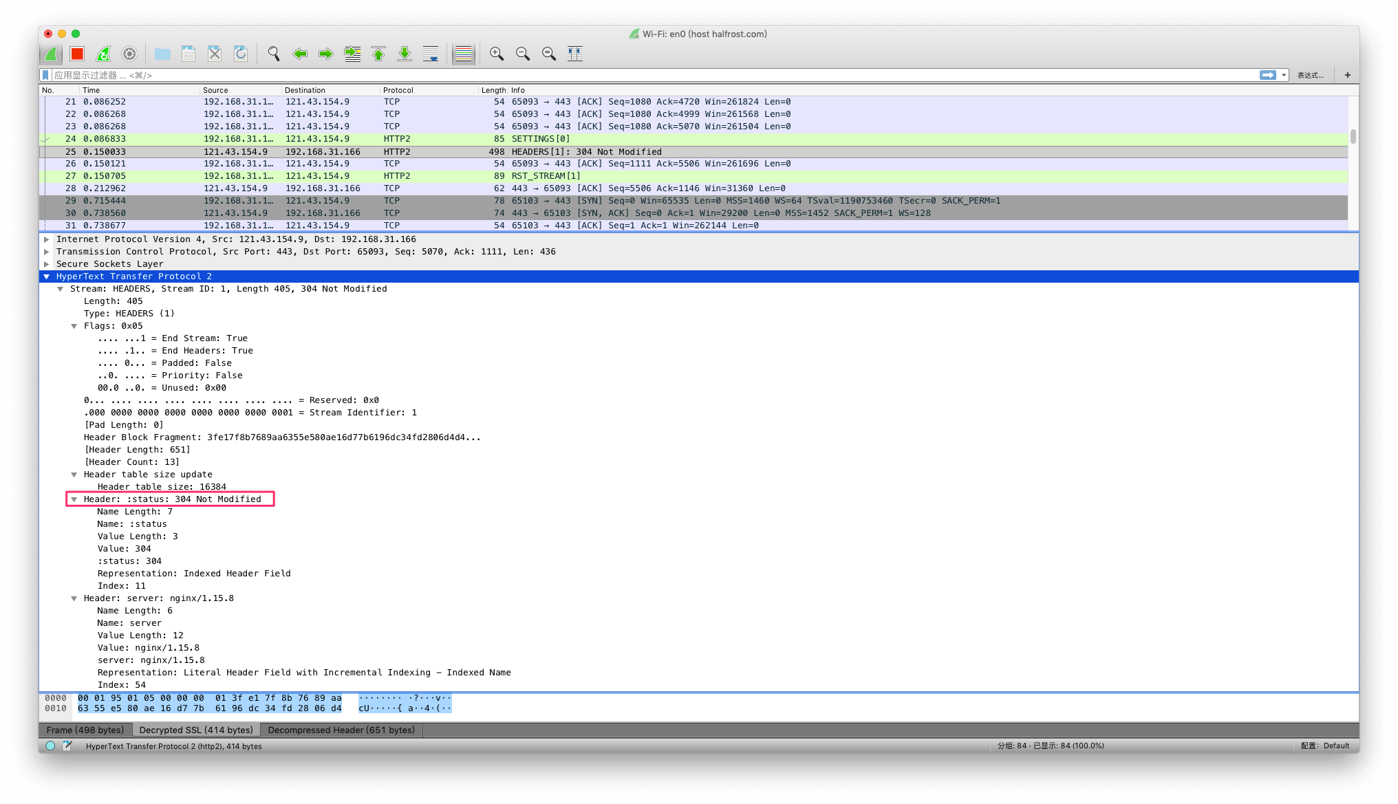Click Go to specified packet icon

coord(352,54)
